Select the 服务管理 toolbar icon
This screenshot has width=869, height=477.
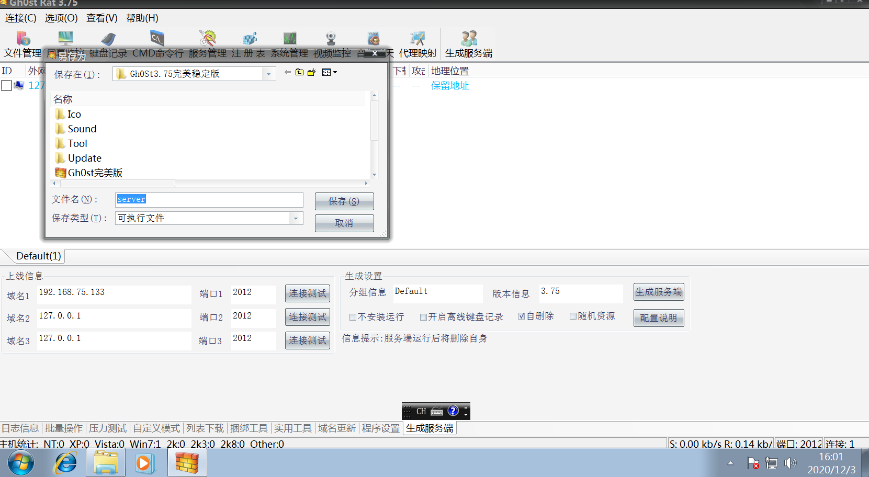(x=208, y=44)
